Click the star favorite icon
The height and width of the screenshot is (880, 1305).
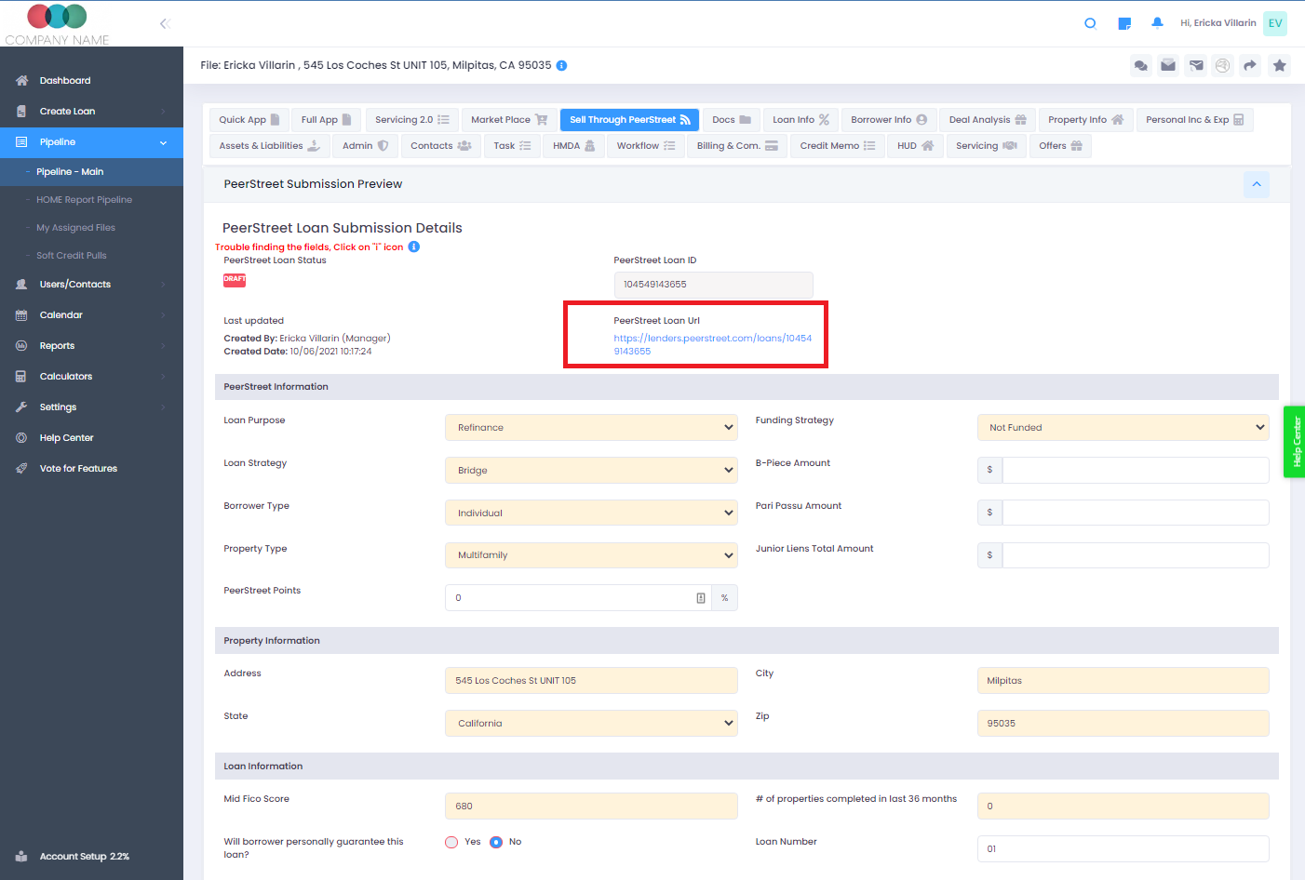(x=1280, y=65)
